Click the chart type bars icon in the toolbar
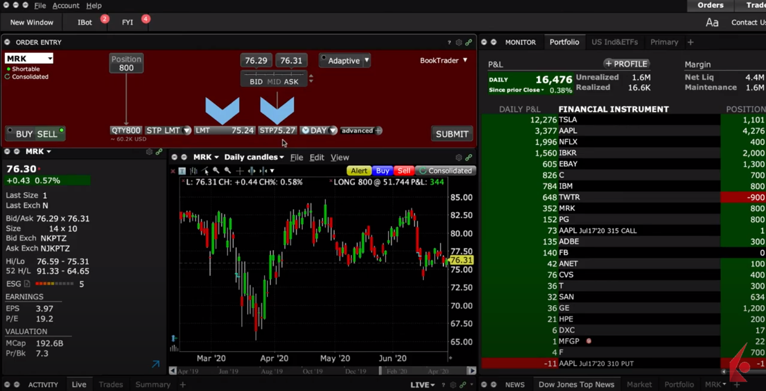Viewport: 766px width, 391px height. click(x=193, y=171)
